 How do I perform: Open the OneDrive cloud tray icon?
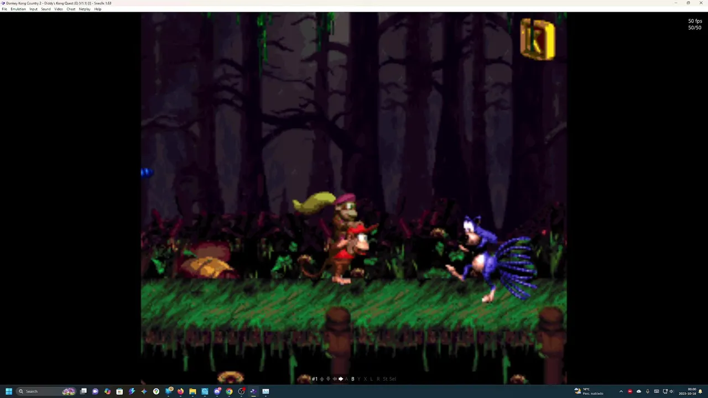tap(638, 391)
